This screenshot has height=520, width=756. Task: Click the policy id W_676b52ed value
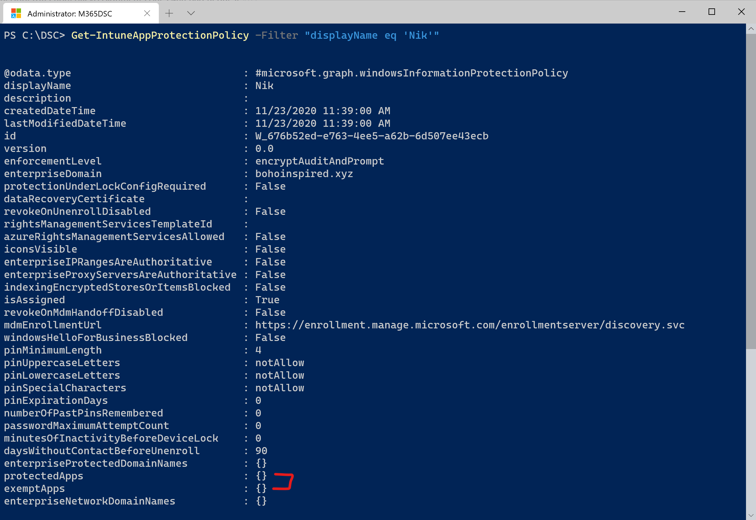click(x=372, y=135)
